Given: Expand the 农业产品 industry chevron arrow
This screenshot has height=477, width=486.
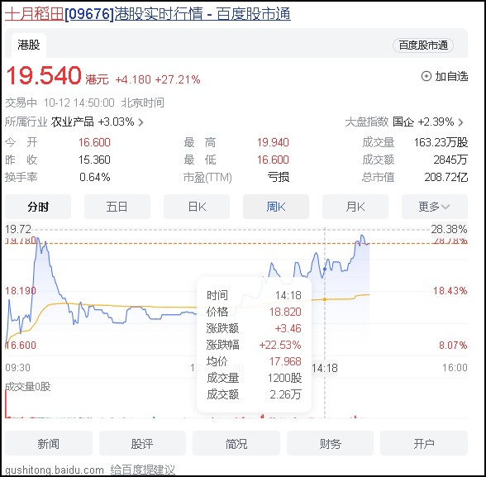Looking at the screenshot, I should tap(141, 122).
